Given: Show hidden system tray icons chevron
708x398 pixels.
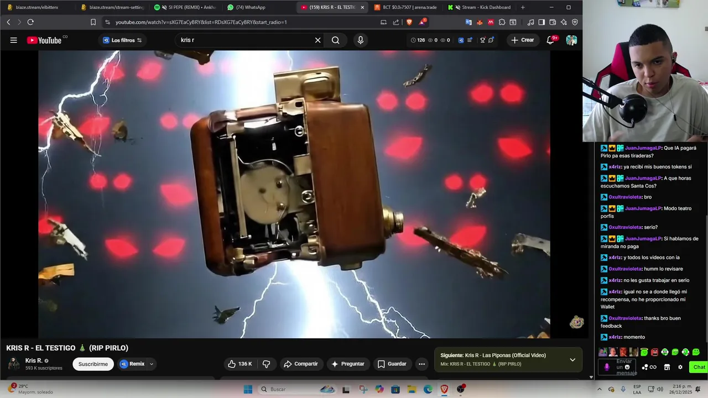Looking at the screenshot, I should click(x=600, y=389).
